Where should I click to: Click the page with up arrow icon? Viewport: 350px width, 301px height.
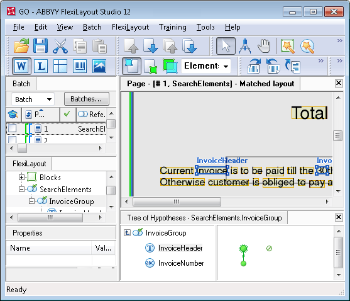pyautogui.click(x=131, y=46)
